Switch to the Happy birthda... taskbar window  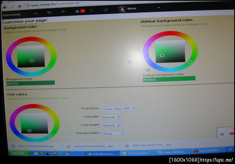(172, 152)
